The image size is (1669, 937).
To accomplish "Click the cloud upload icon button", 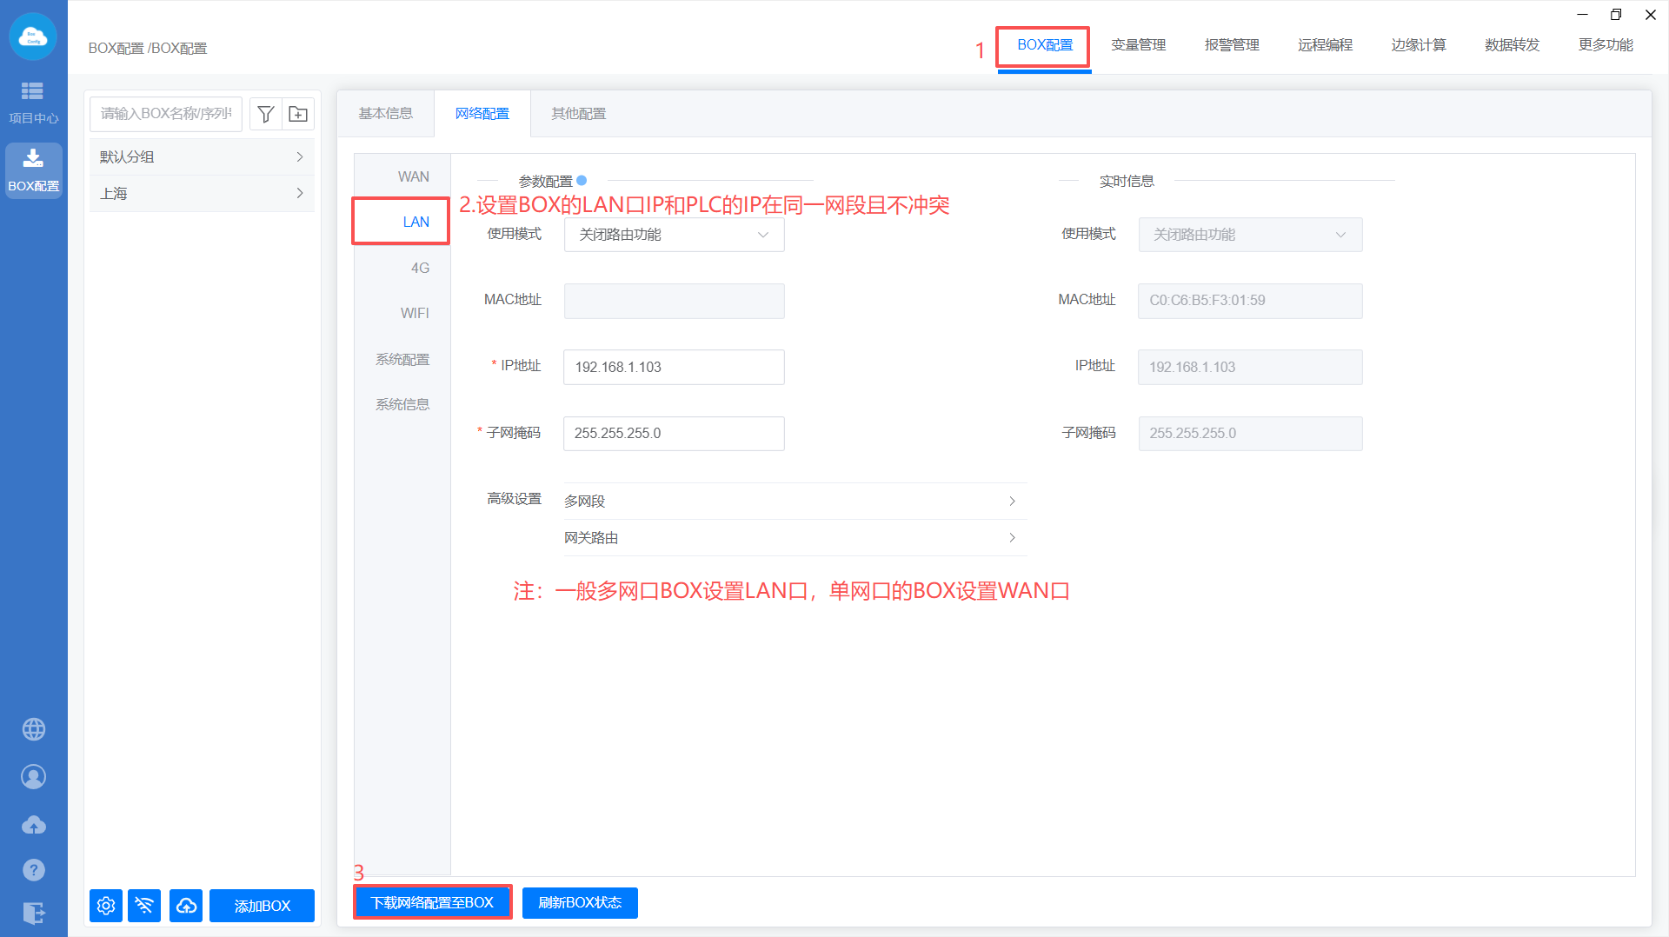I will click(x=186, y=906).
